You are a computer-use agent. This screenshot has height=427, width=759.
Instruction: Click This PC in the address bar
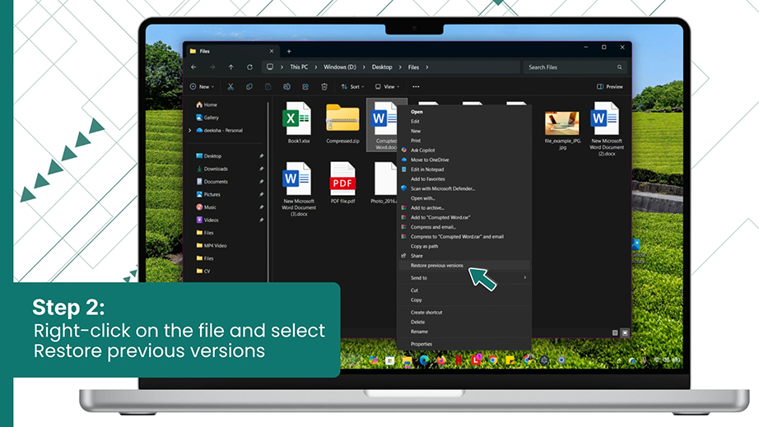299,67
